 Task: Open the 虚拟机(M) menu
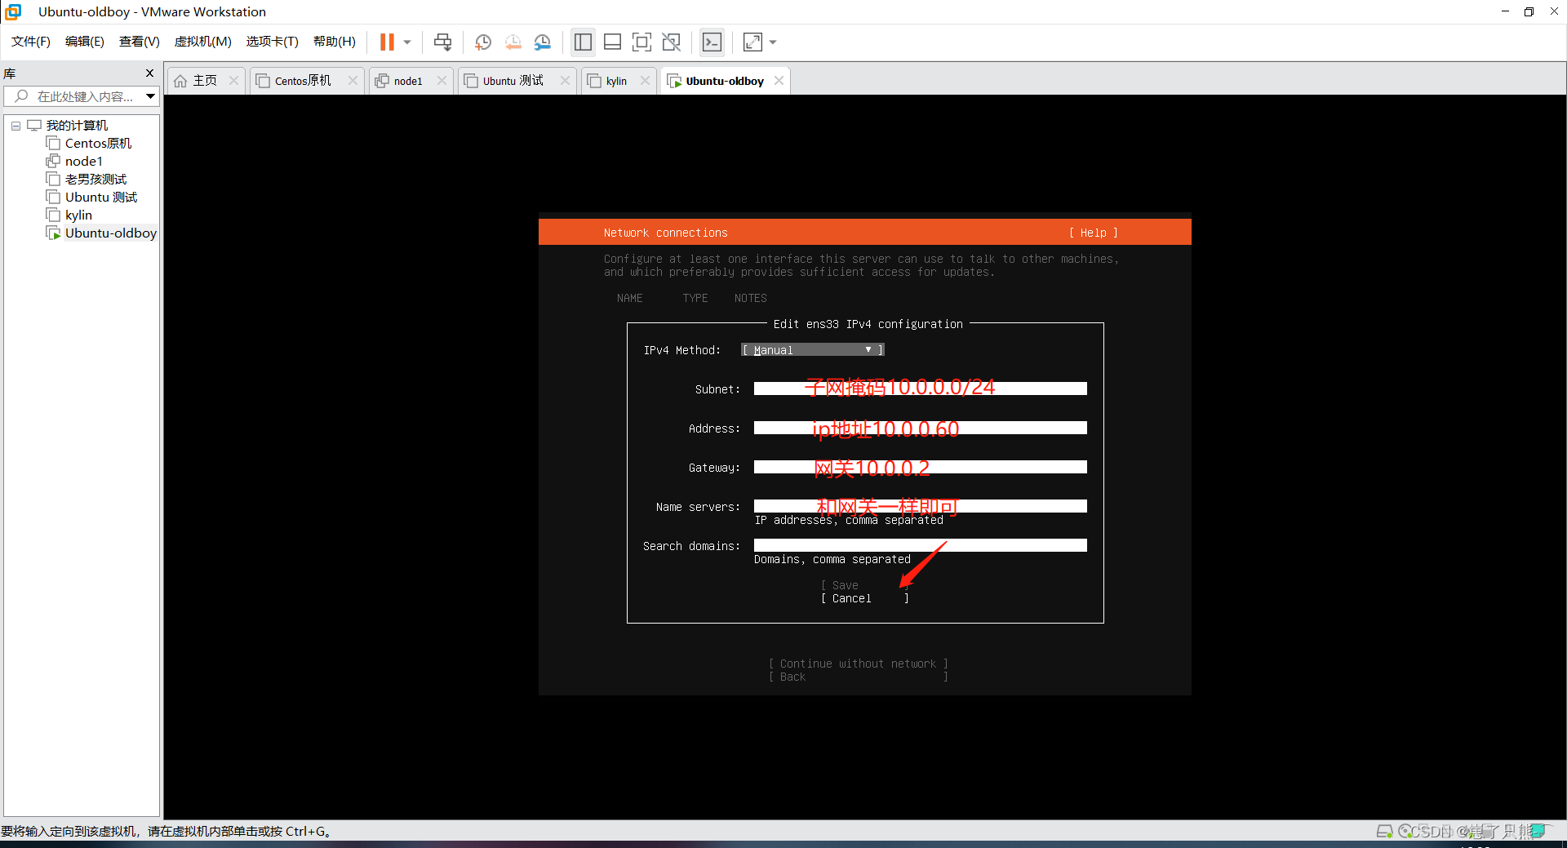[202, 42]
